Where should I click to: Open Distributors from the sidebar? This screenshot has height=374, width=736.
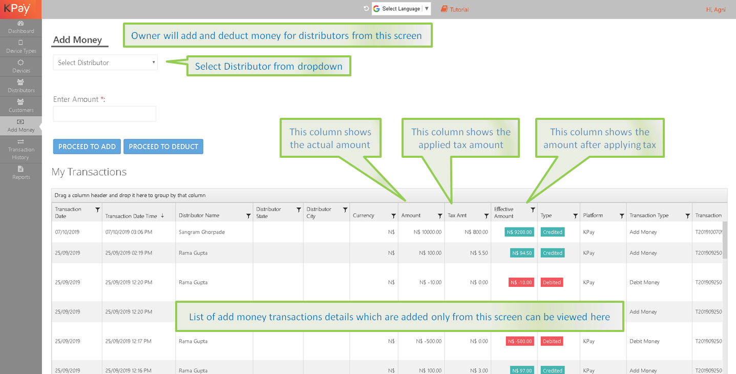[x=20, y=82]
